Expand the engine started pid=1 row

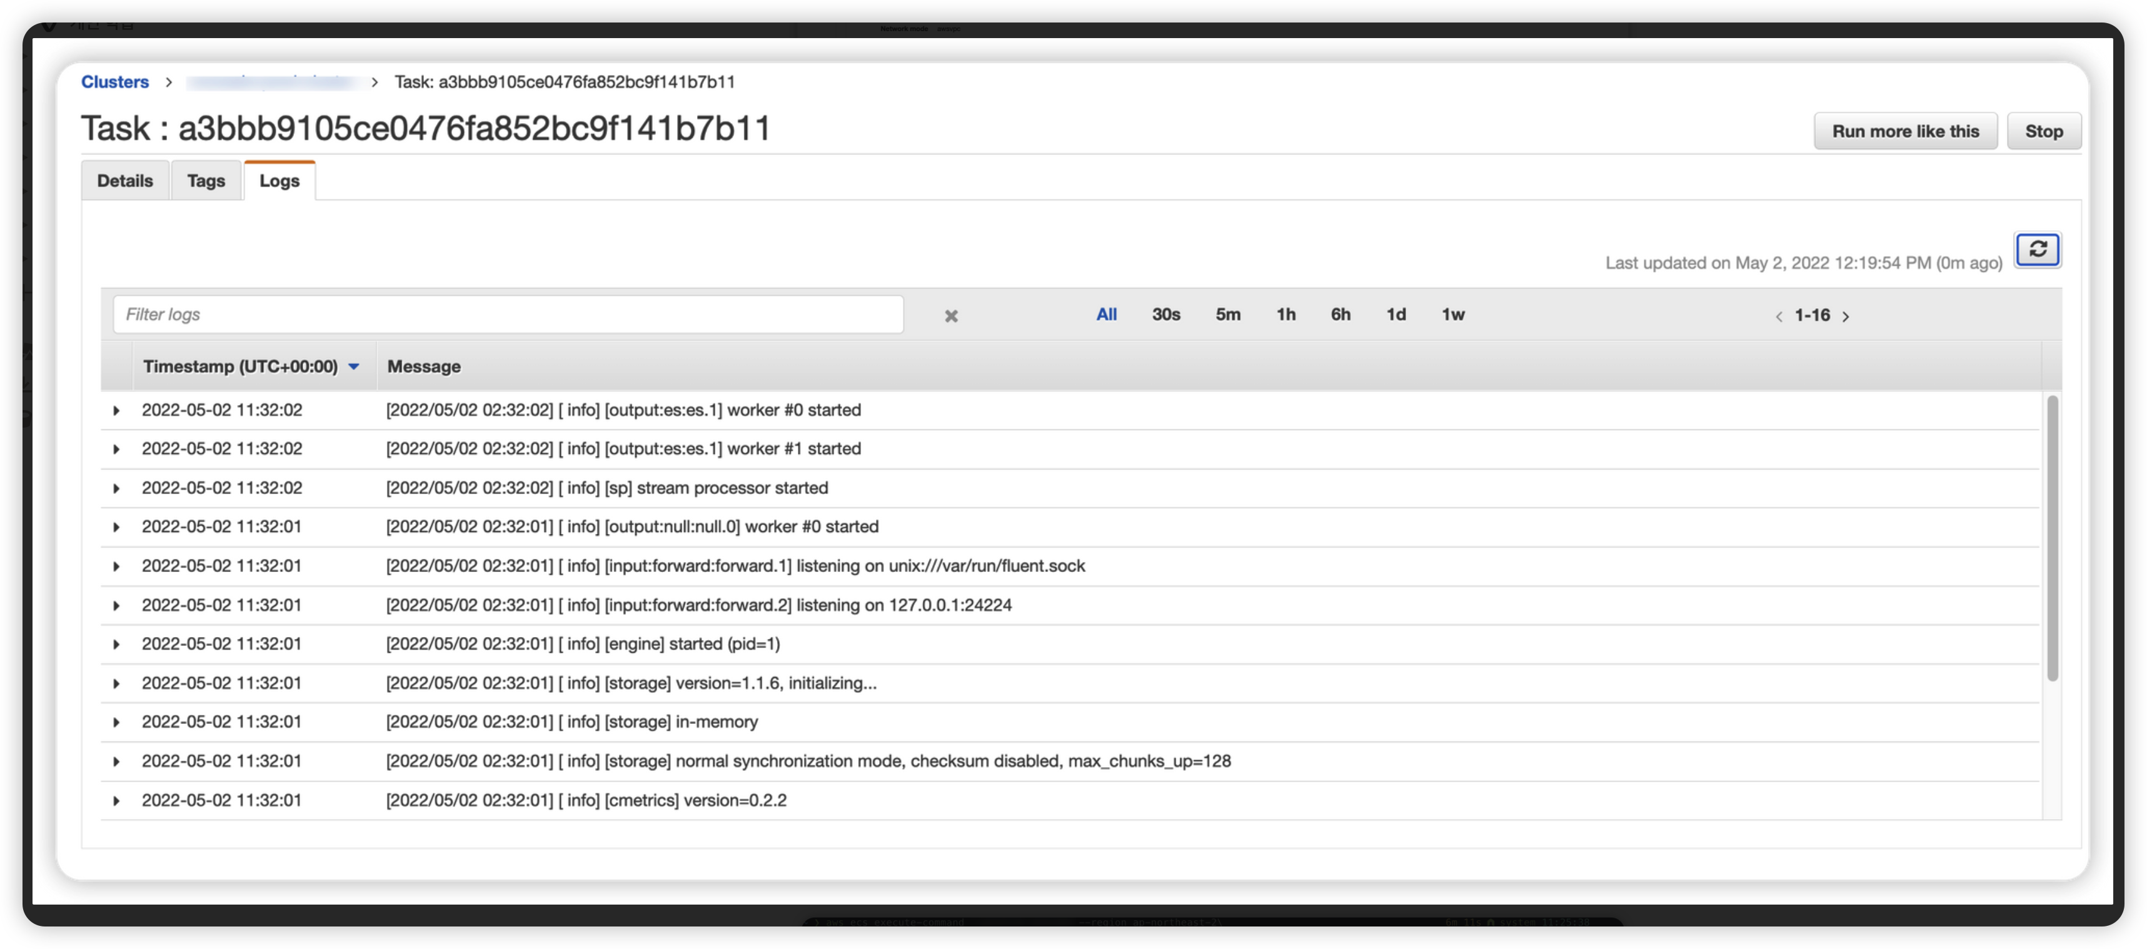[x=116, y=644]
